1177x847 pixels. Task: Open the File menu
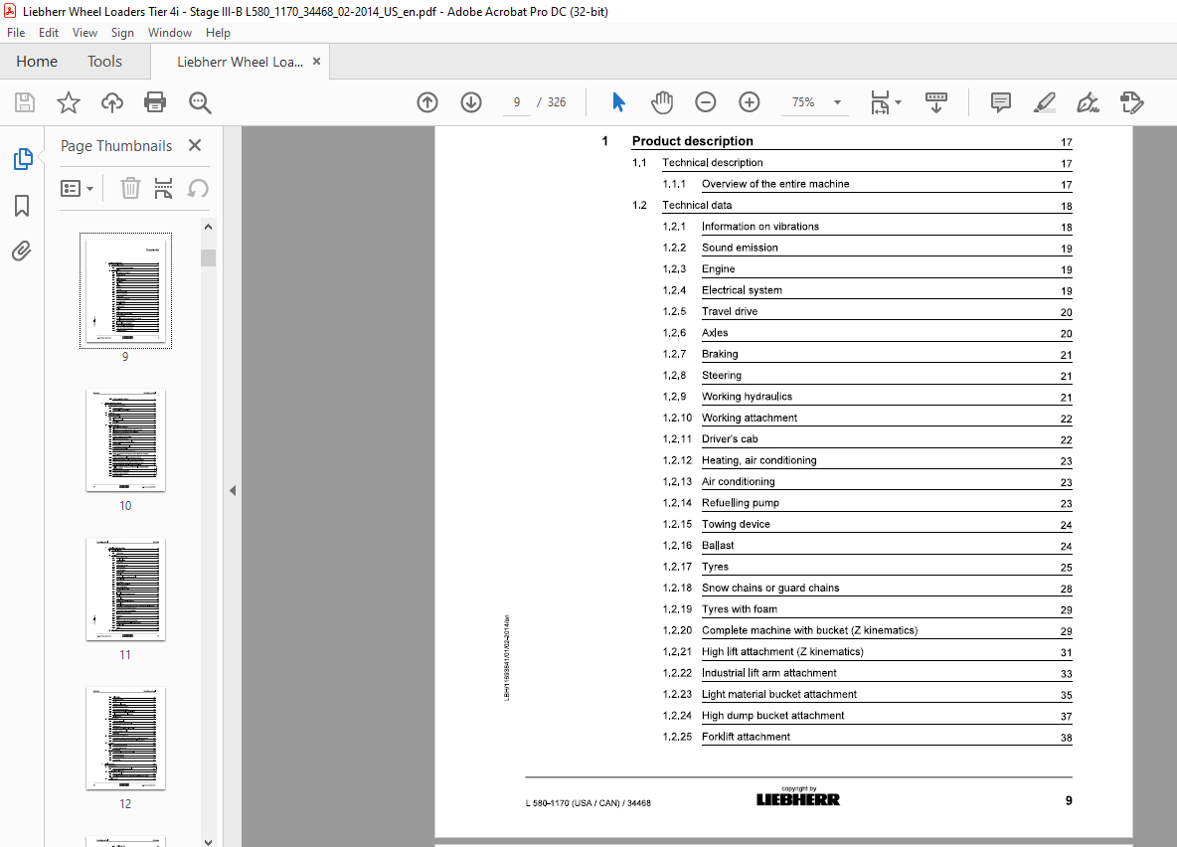pos(16,33)
